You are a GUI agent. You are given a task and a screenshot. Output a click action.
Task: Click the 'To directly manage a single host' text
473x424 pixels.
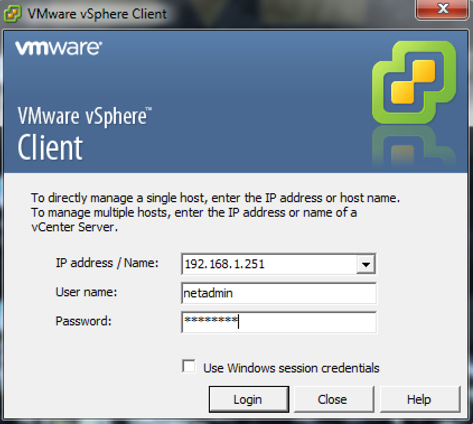point(119,198)
